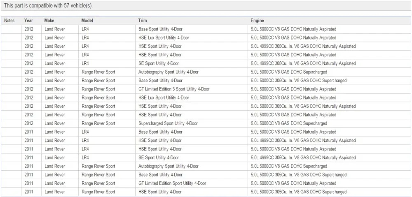412x197 pixels.
Task: Click engine cell of 2011 Range Rover Sport HSE
Action: point(299,192)
